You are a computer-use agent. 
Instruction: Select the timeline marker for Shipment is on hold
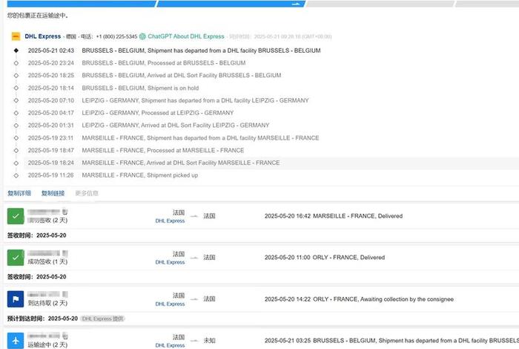pyautogui.click(x=16, y=88)
